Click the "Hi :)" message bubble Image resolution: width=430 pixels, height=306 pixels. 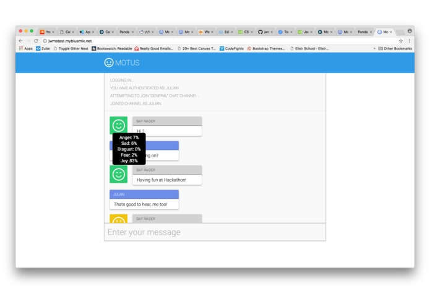click(x=167, y=131)
